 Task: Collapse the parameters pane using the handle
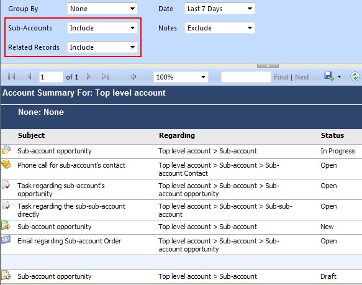[268, 66]
